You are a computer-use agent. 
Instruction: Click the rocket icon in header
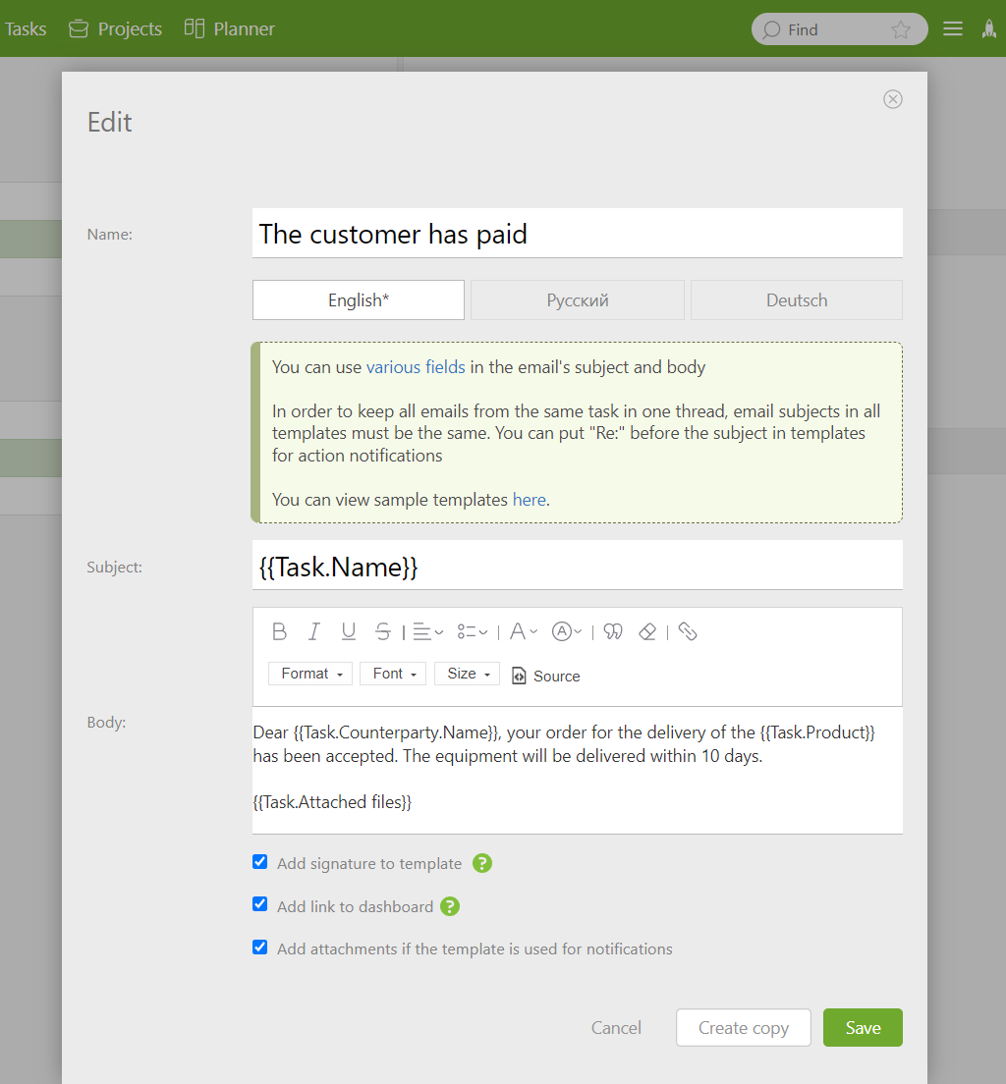[x=989, y=29]
